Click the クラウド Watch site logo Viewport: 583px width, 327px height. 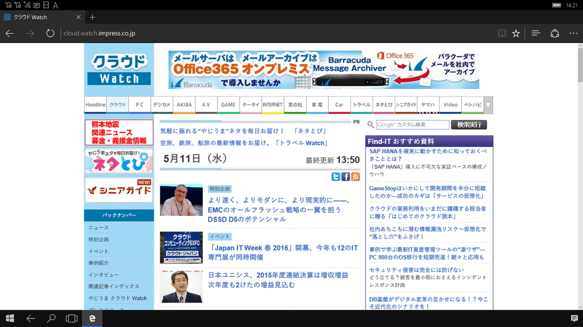[x=119, y=69]
